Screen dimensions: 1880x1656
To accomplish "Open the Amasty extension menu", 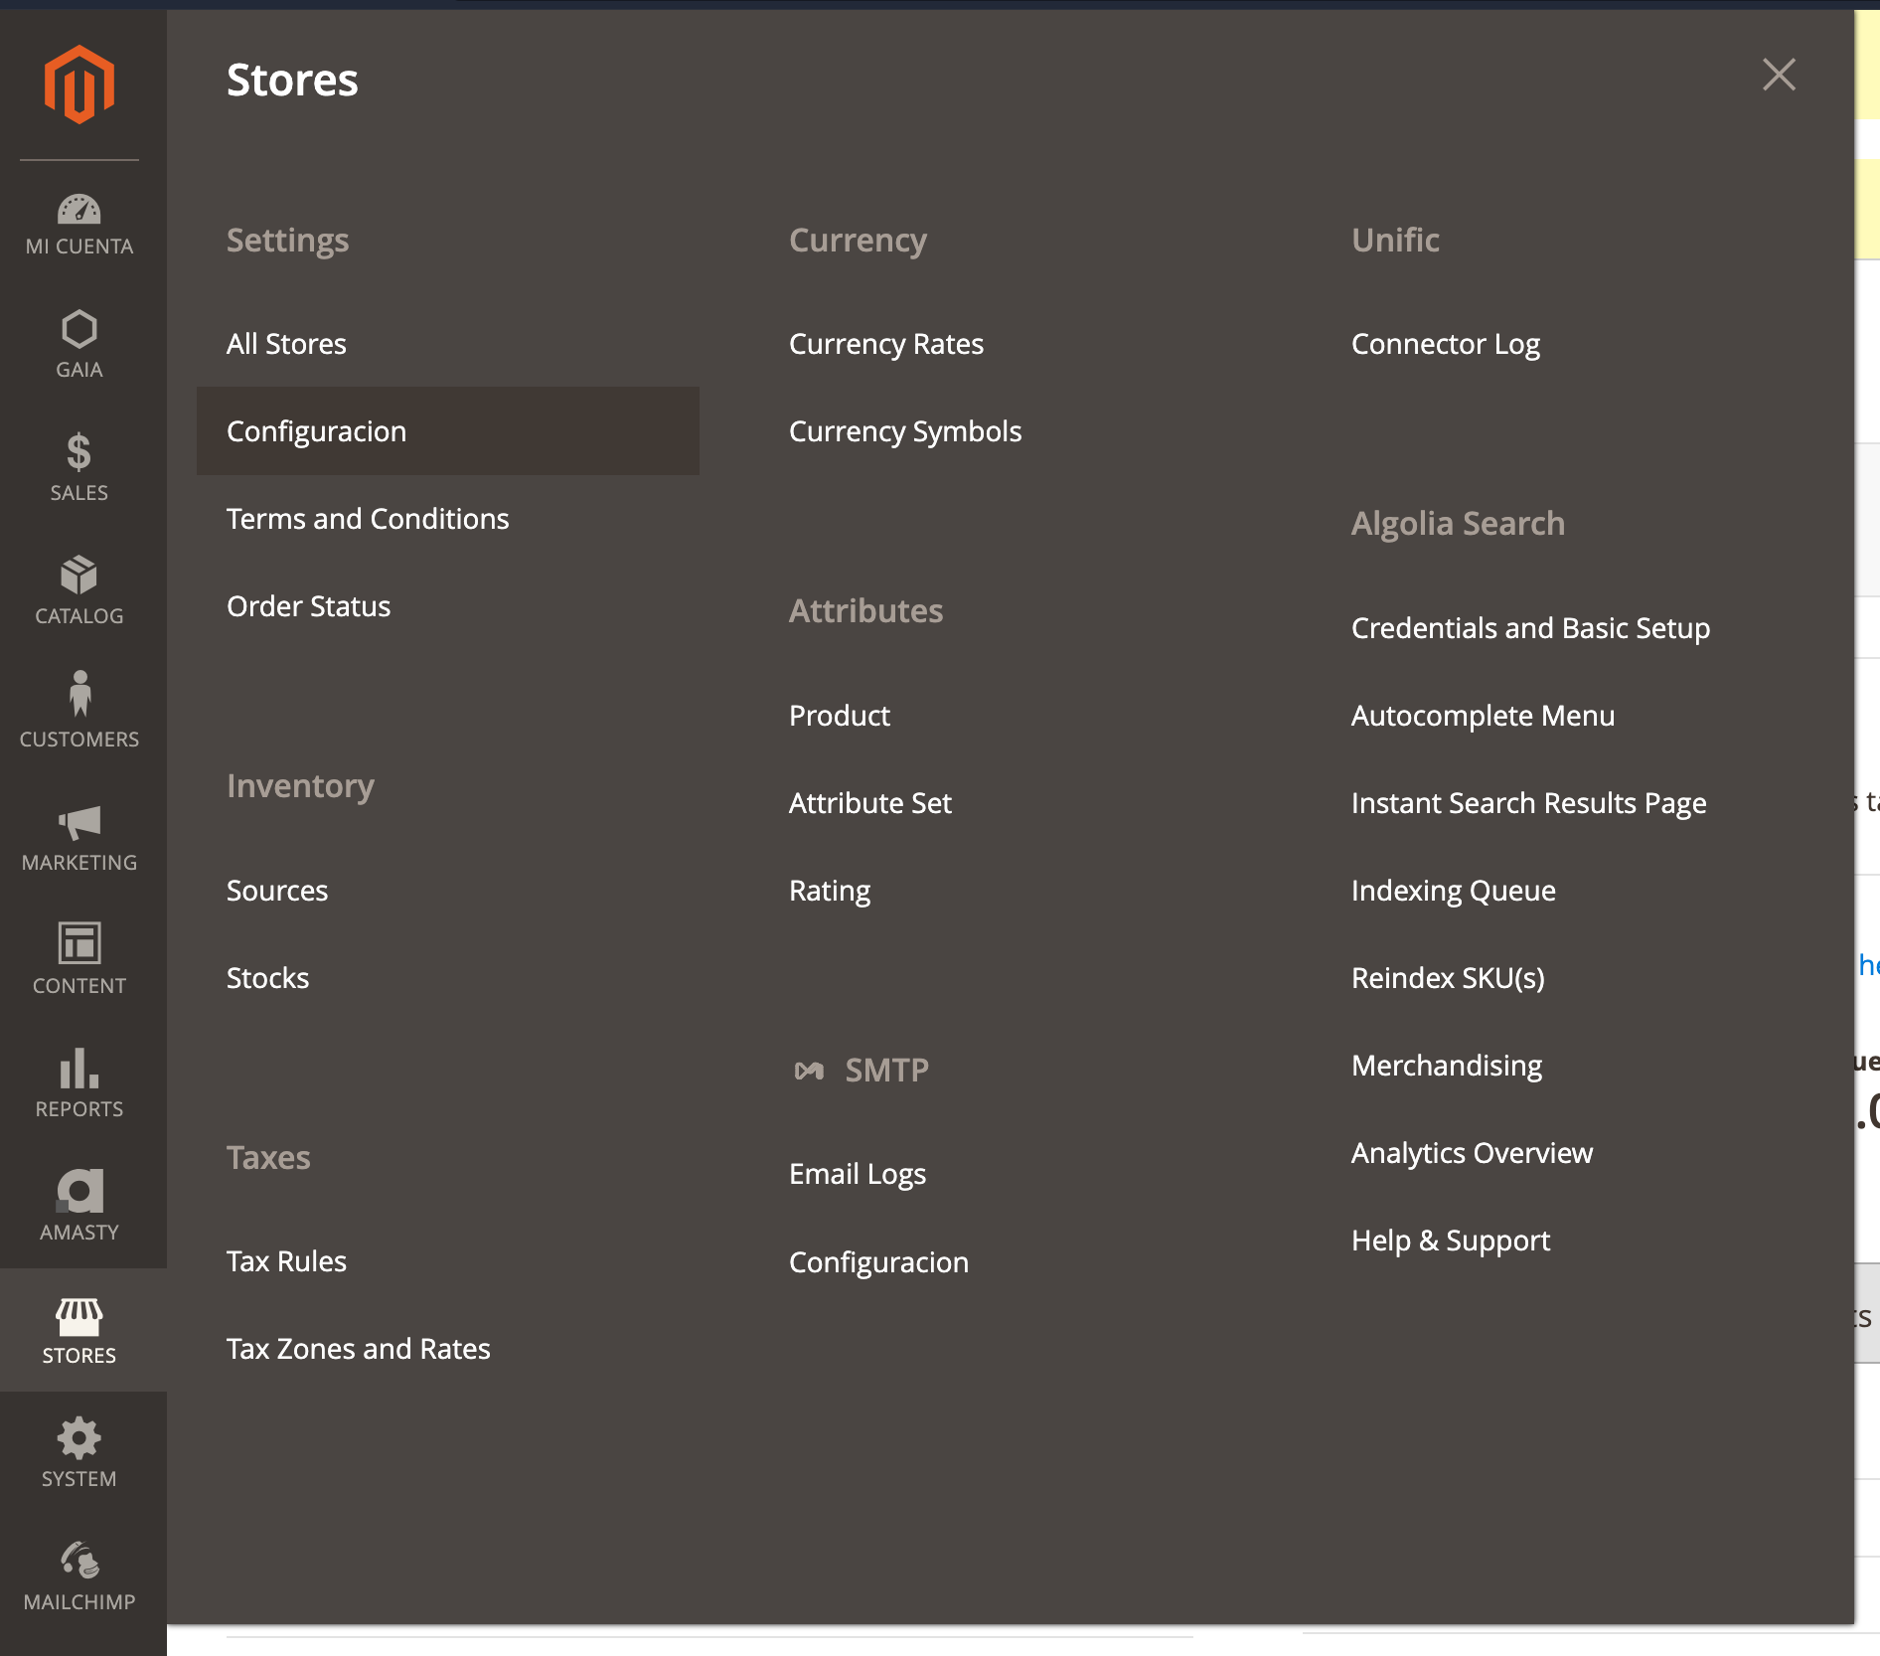I will tap(79, 1205).
